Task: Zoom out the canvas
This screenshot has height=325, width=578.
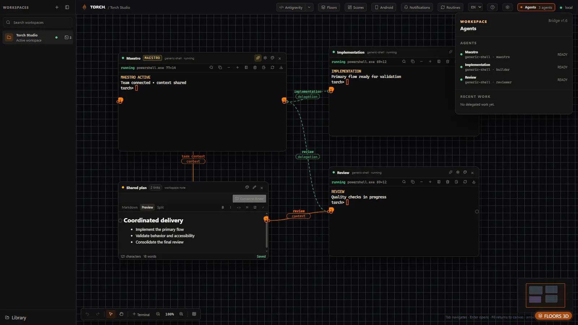Action: click(x=158, y=314)
